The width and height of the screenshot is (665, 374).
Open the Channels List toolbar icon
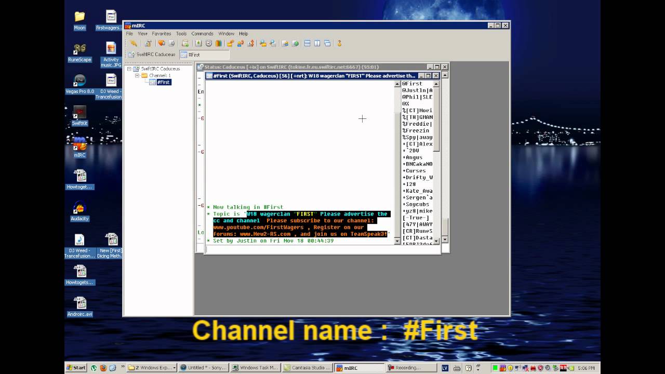[x=171, y=44]
